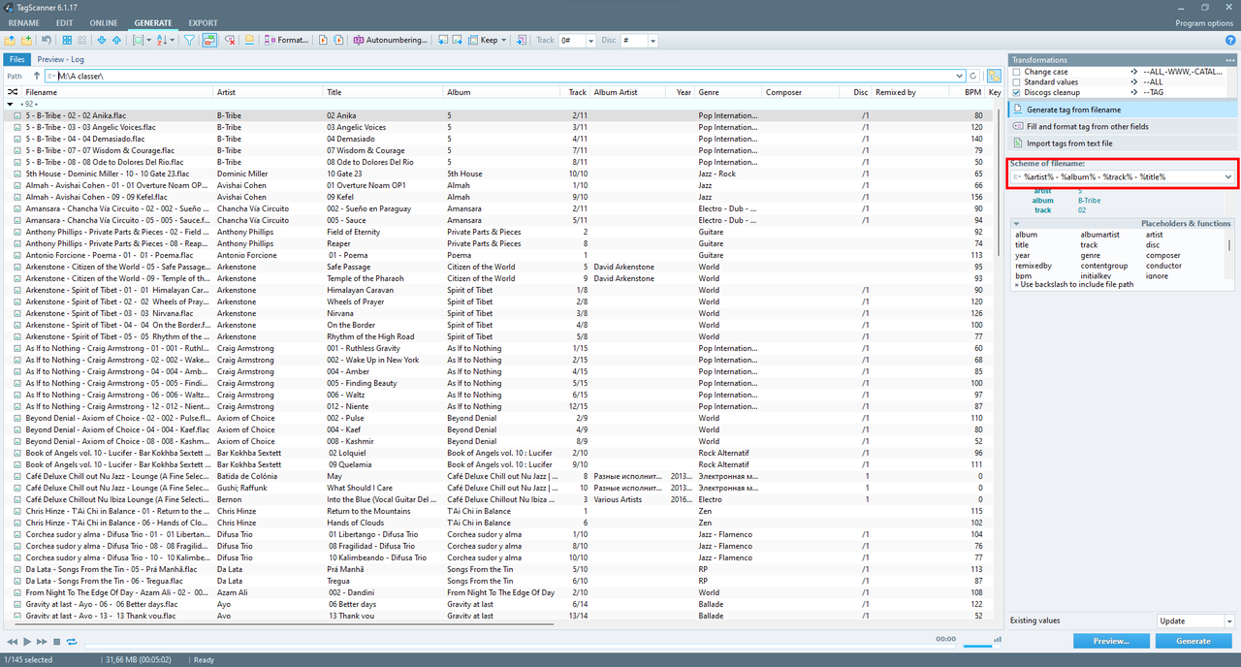Click the shuffle icon in column header

coord(13,92)
